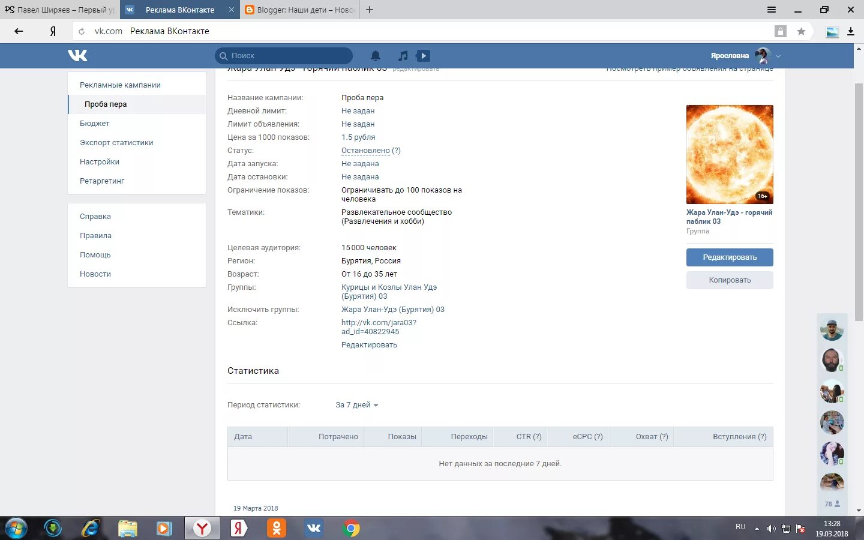This screenshot has width=864, height=540.
Task: Open Новости link in sidebar
Action: [95, 274]
